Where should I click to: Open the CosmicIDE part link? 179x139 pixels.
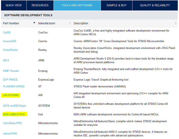click(10, 41)
